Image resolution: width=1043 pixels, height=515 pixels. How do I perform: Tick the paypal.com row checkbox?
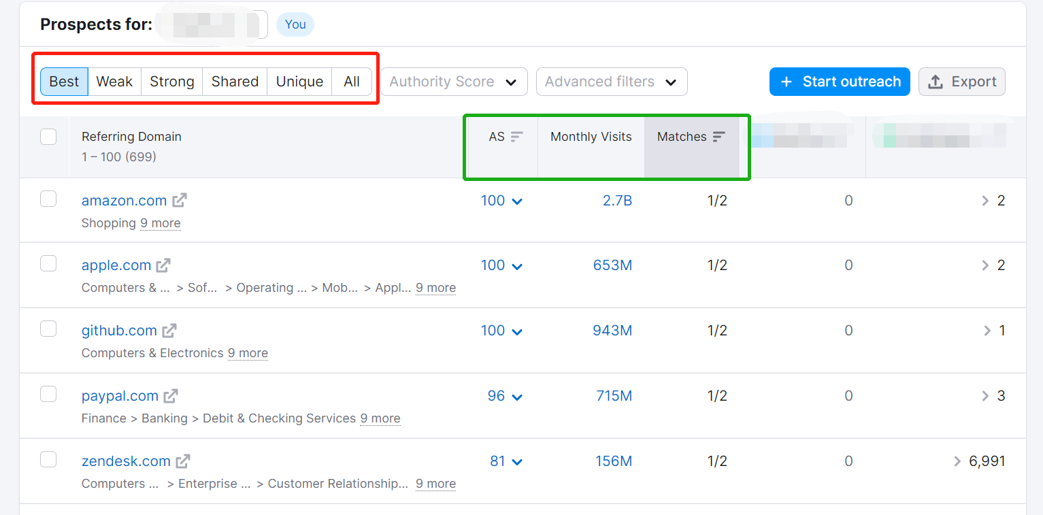(x=48, y=394)
